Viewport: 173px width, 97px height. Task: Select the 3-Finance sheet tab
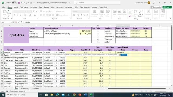click(x=35, y=88)
